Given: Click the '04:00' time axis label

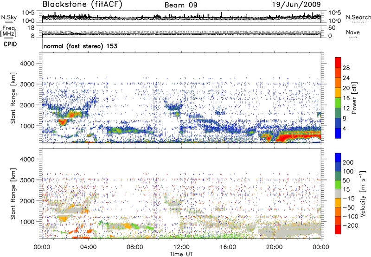Looking at the screenshot, I should pyautogui.click(x=88, y=247).
